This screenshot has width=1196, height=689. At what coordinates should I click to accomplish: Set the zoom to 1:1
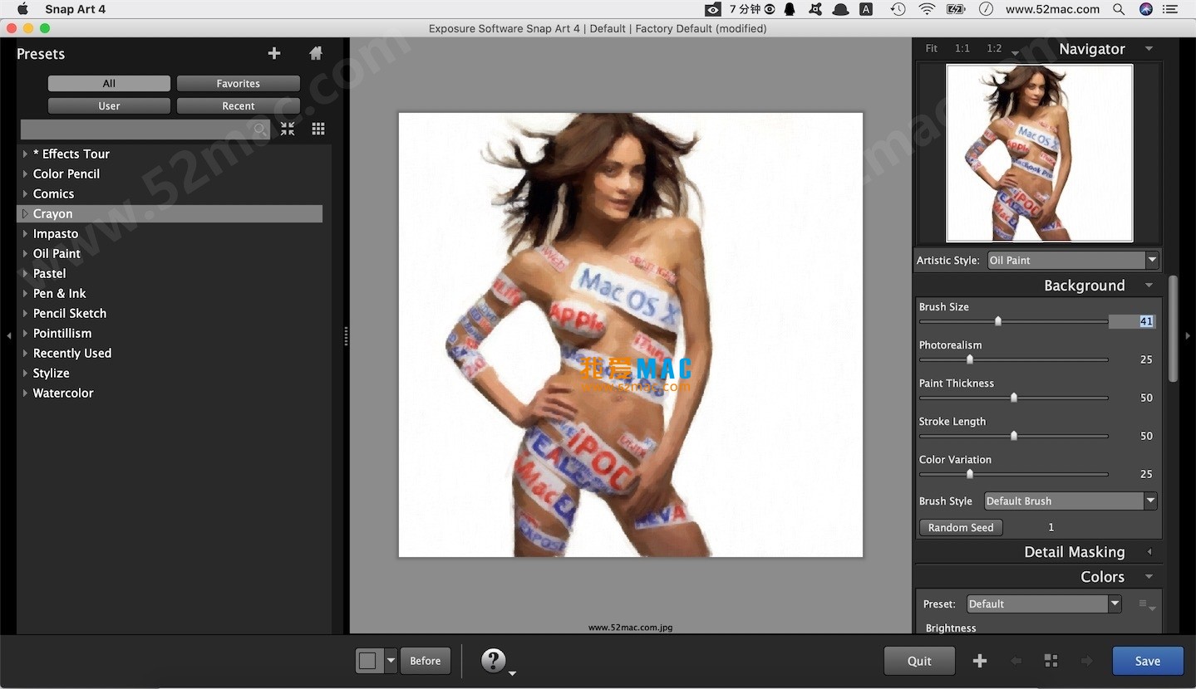(x=962, y=49)
